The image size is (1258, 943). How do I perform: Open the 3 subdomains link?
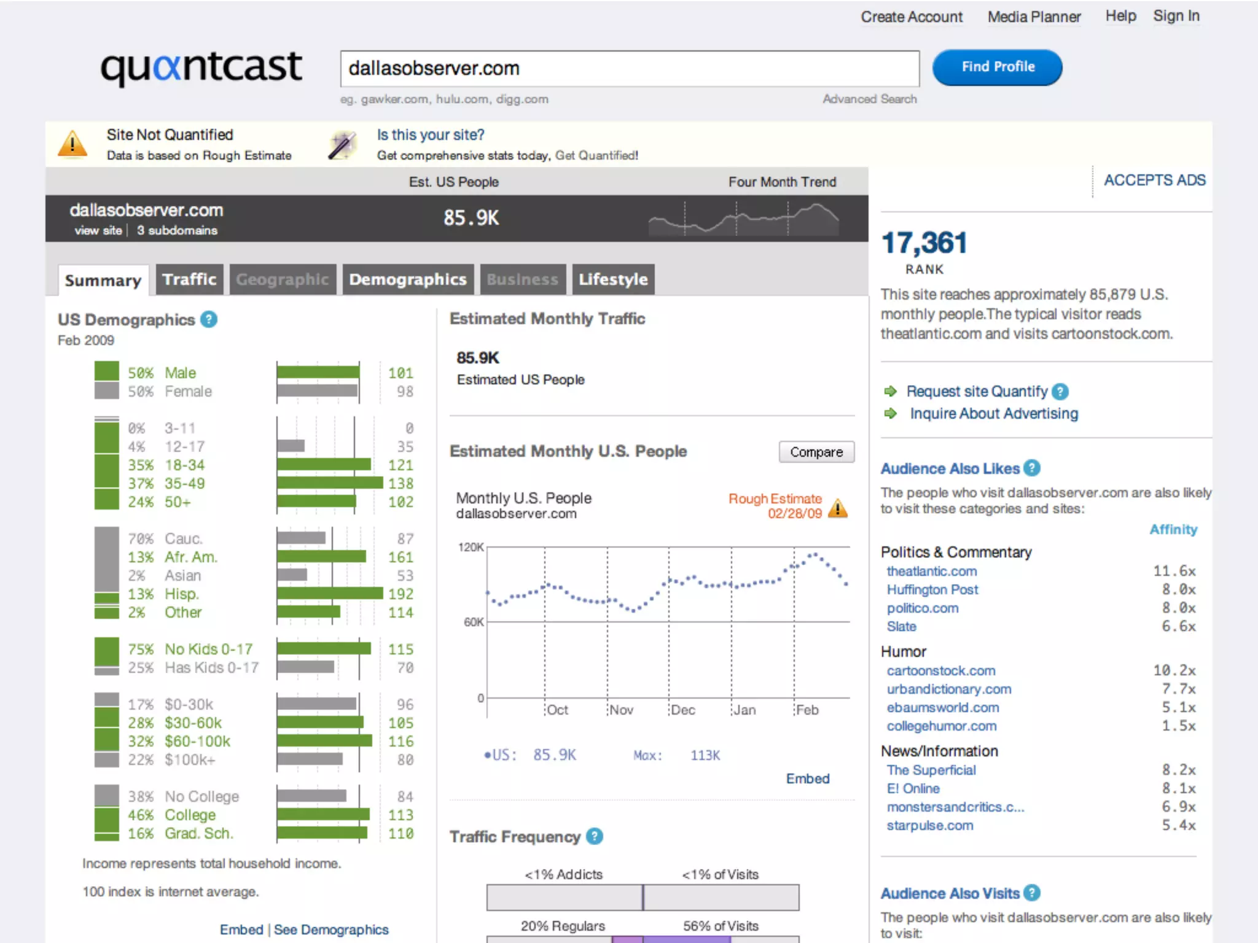(177, 231)
